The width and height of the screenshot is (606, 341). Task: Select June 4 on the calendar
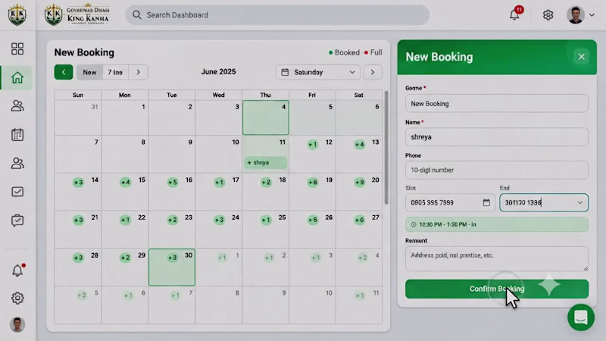pos(266,117)
